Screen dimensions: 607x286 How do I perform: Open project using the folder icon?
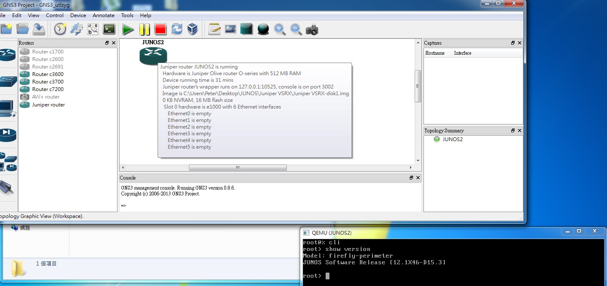[x=23, y=29]
